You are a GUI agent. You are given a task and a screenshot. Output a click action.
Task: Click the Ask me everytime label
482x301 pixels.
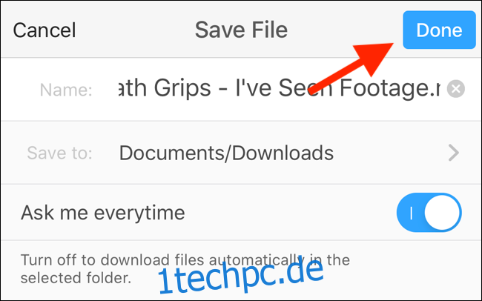pos(102,213)
